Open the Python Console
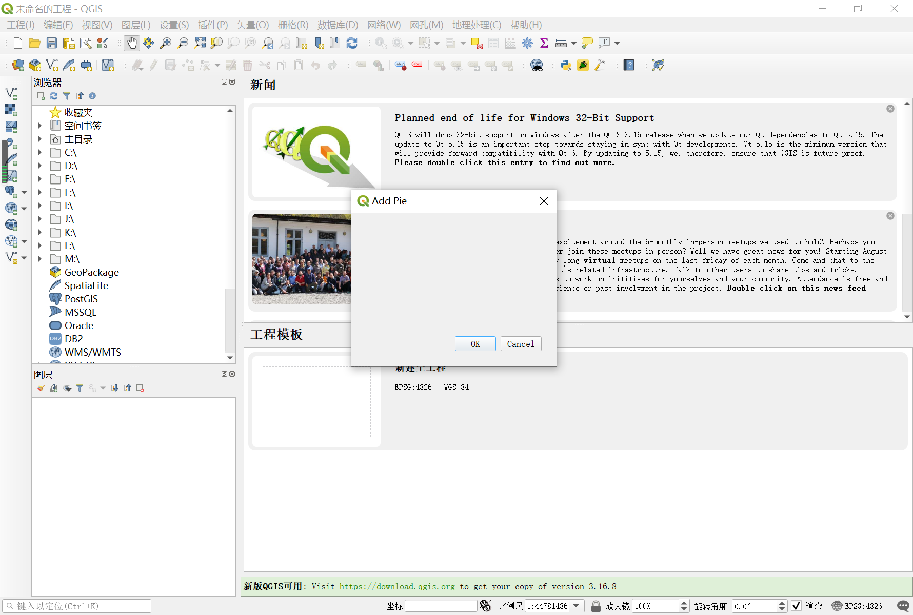The height and width of the screenshot is (615, 913). click(565, 65)
